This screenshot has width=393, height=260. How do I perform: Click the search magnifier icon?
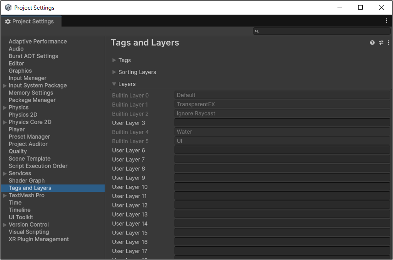pyautogui.click(x=257, y=31)
